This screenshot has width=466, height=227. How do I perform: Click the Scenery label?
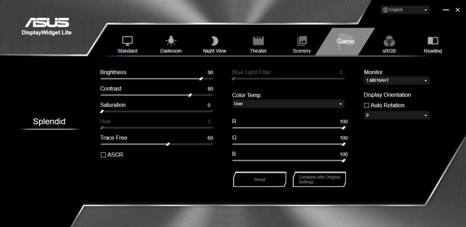(x=302, y=51)
